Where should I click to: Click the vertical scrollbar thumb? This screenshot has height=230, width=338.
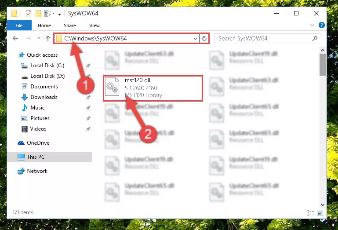point(323,65)
